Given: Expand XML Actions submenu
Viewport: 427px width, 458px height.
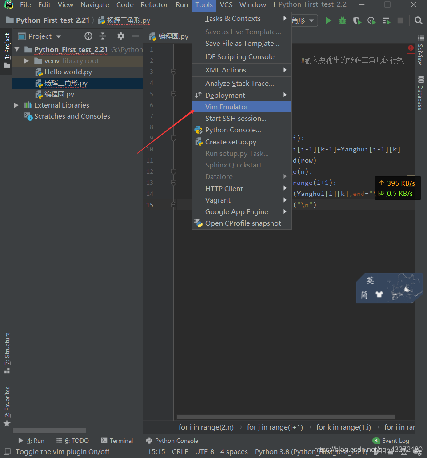Looking at the screenshot, I should click(x=242, y=70).
